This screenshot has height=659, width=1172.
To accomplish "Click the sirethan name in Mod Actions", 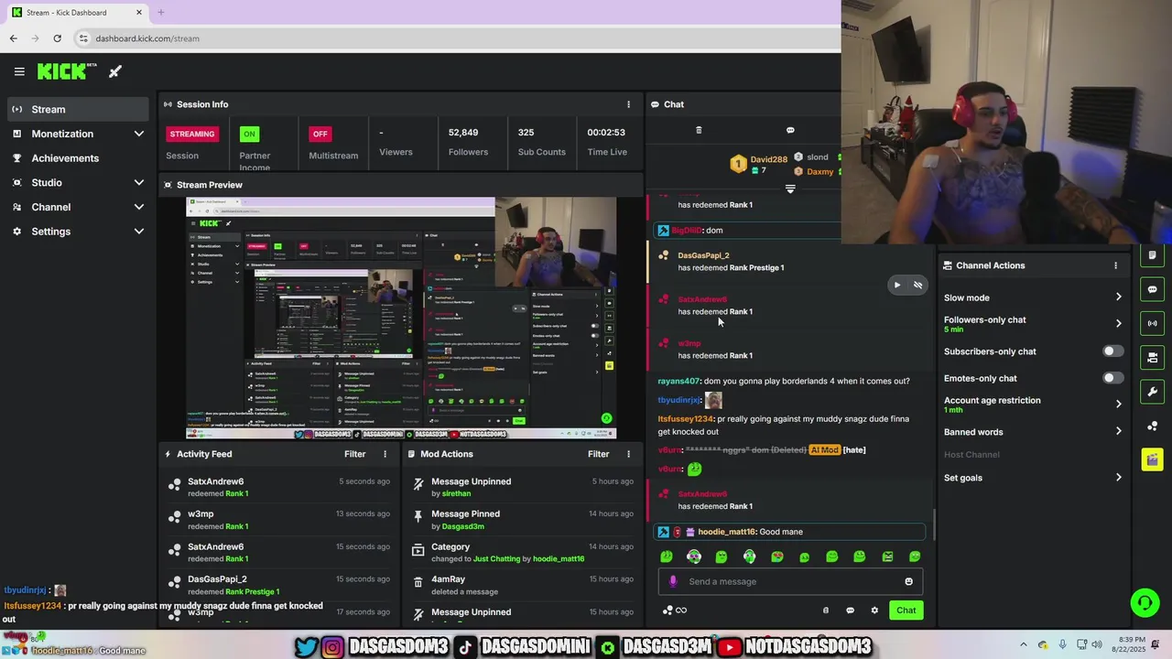I will (x=456, y=493).
